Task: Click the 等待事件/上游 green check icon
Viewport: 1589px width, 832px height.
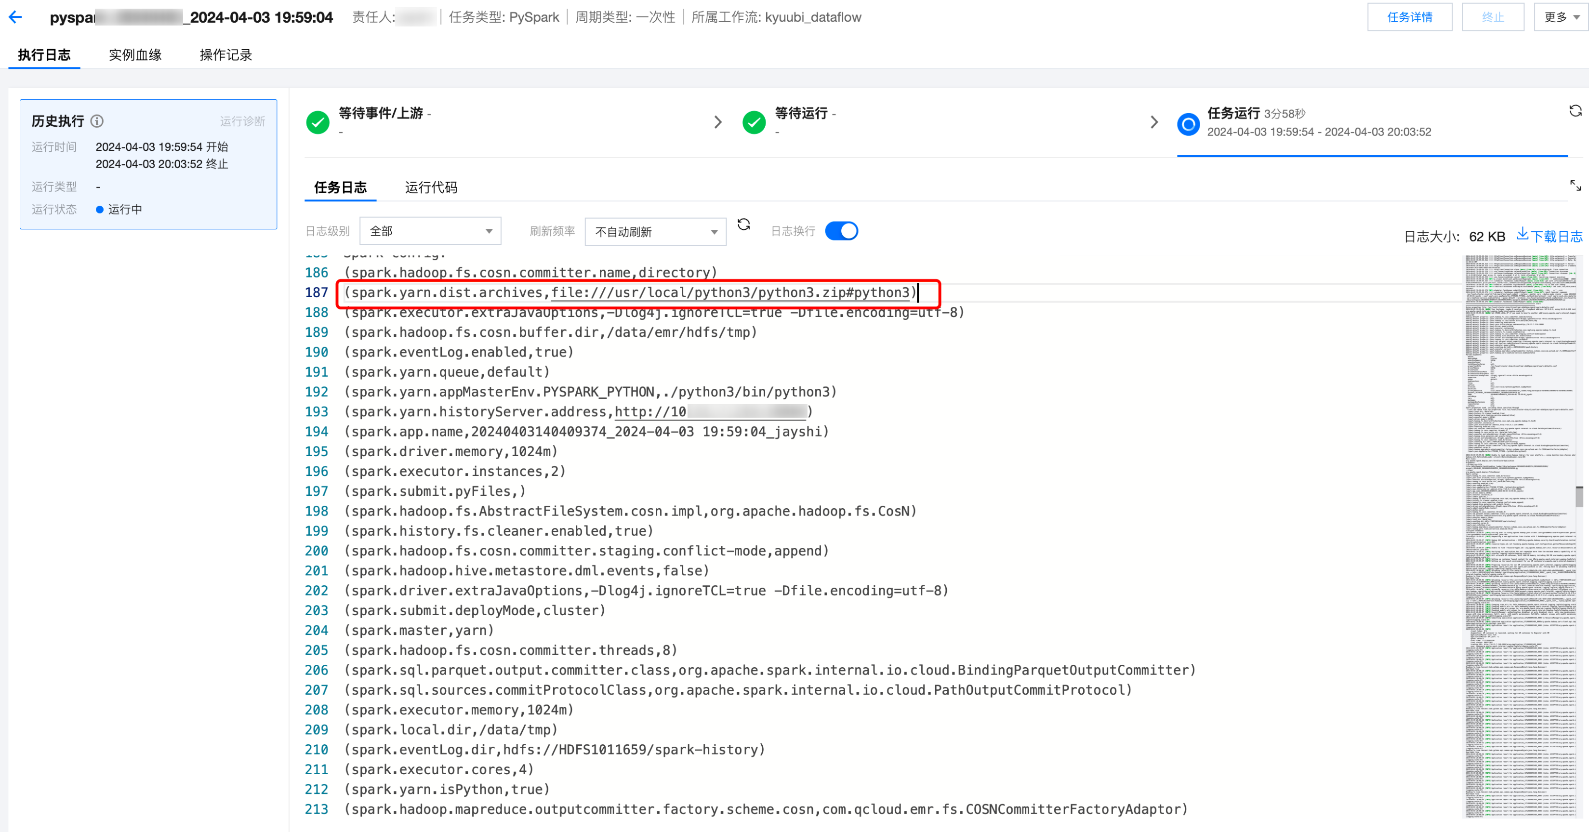Action: pos(318,123)
